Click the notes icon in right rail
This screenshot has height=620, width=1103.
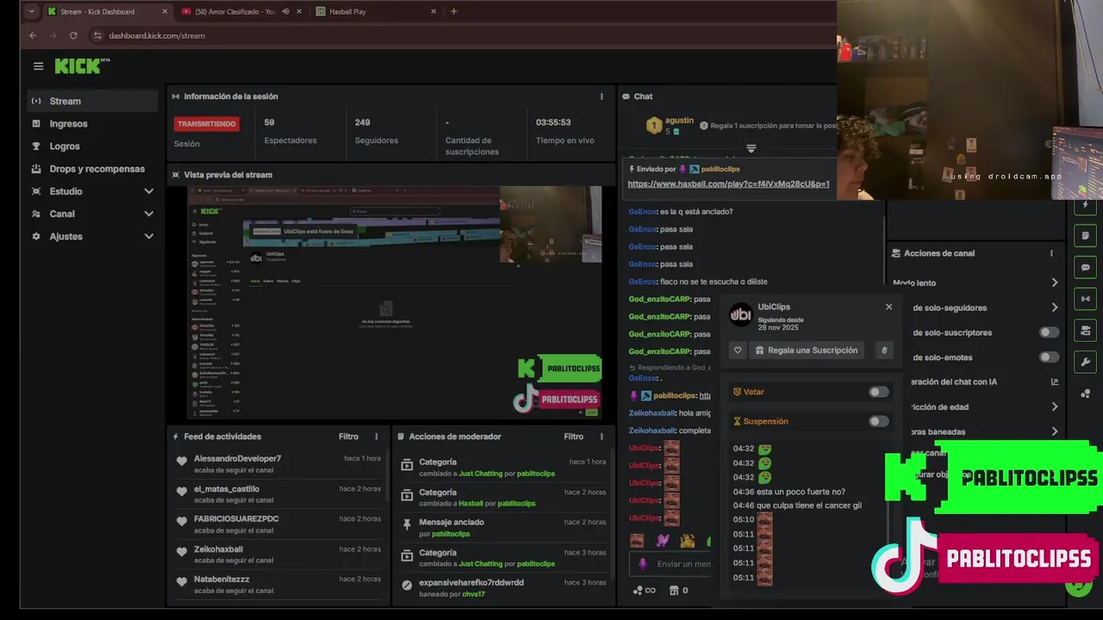pos(1086,235)
